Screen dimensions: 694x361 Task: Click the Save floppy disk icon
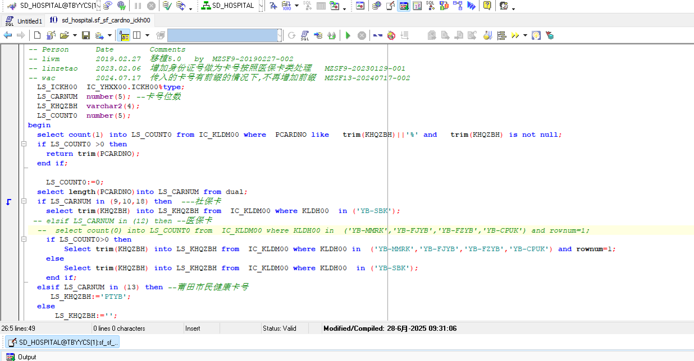pyautogui.click(x=86, y=36)
